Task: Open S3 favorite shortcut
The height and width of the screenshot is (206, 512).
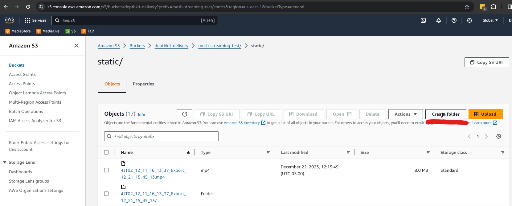Action: pyautogui.click(x=71, y=31)
